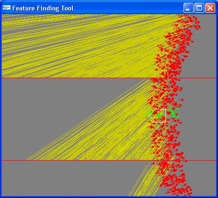Click the lower red horizontal divider line
218x198 pixels.
[x=109, y=161]
